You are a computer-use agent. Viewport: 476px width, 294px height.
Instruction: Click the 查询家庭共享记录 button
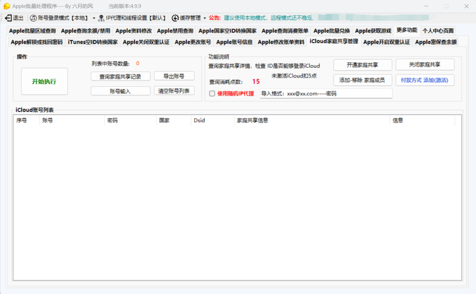120,76
